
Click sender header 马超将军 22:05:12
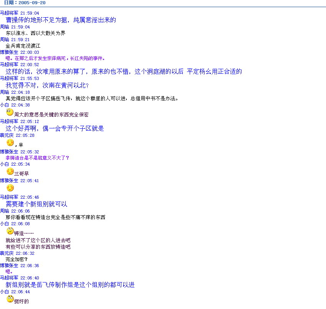pyautogui.click(x=20, y=121)
